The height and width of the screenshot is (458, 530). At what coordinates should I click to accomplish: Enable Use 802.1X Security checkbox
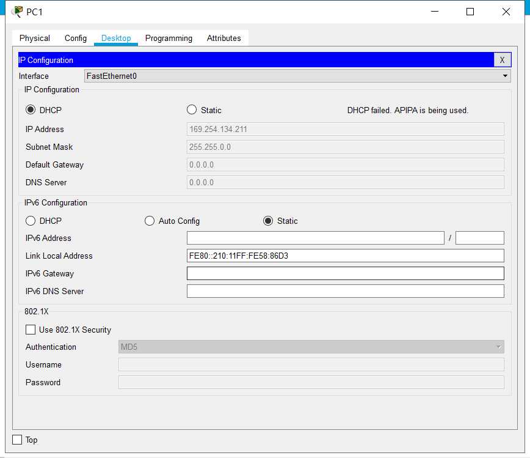point(31,330)
